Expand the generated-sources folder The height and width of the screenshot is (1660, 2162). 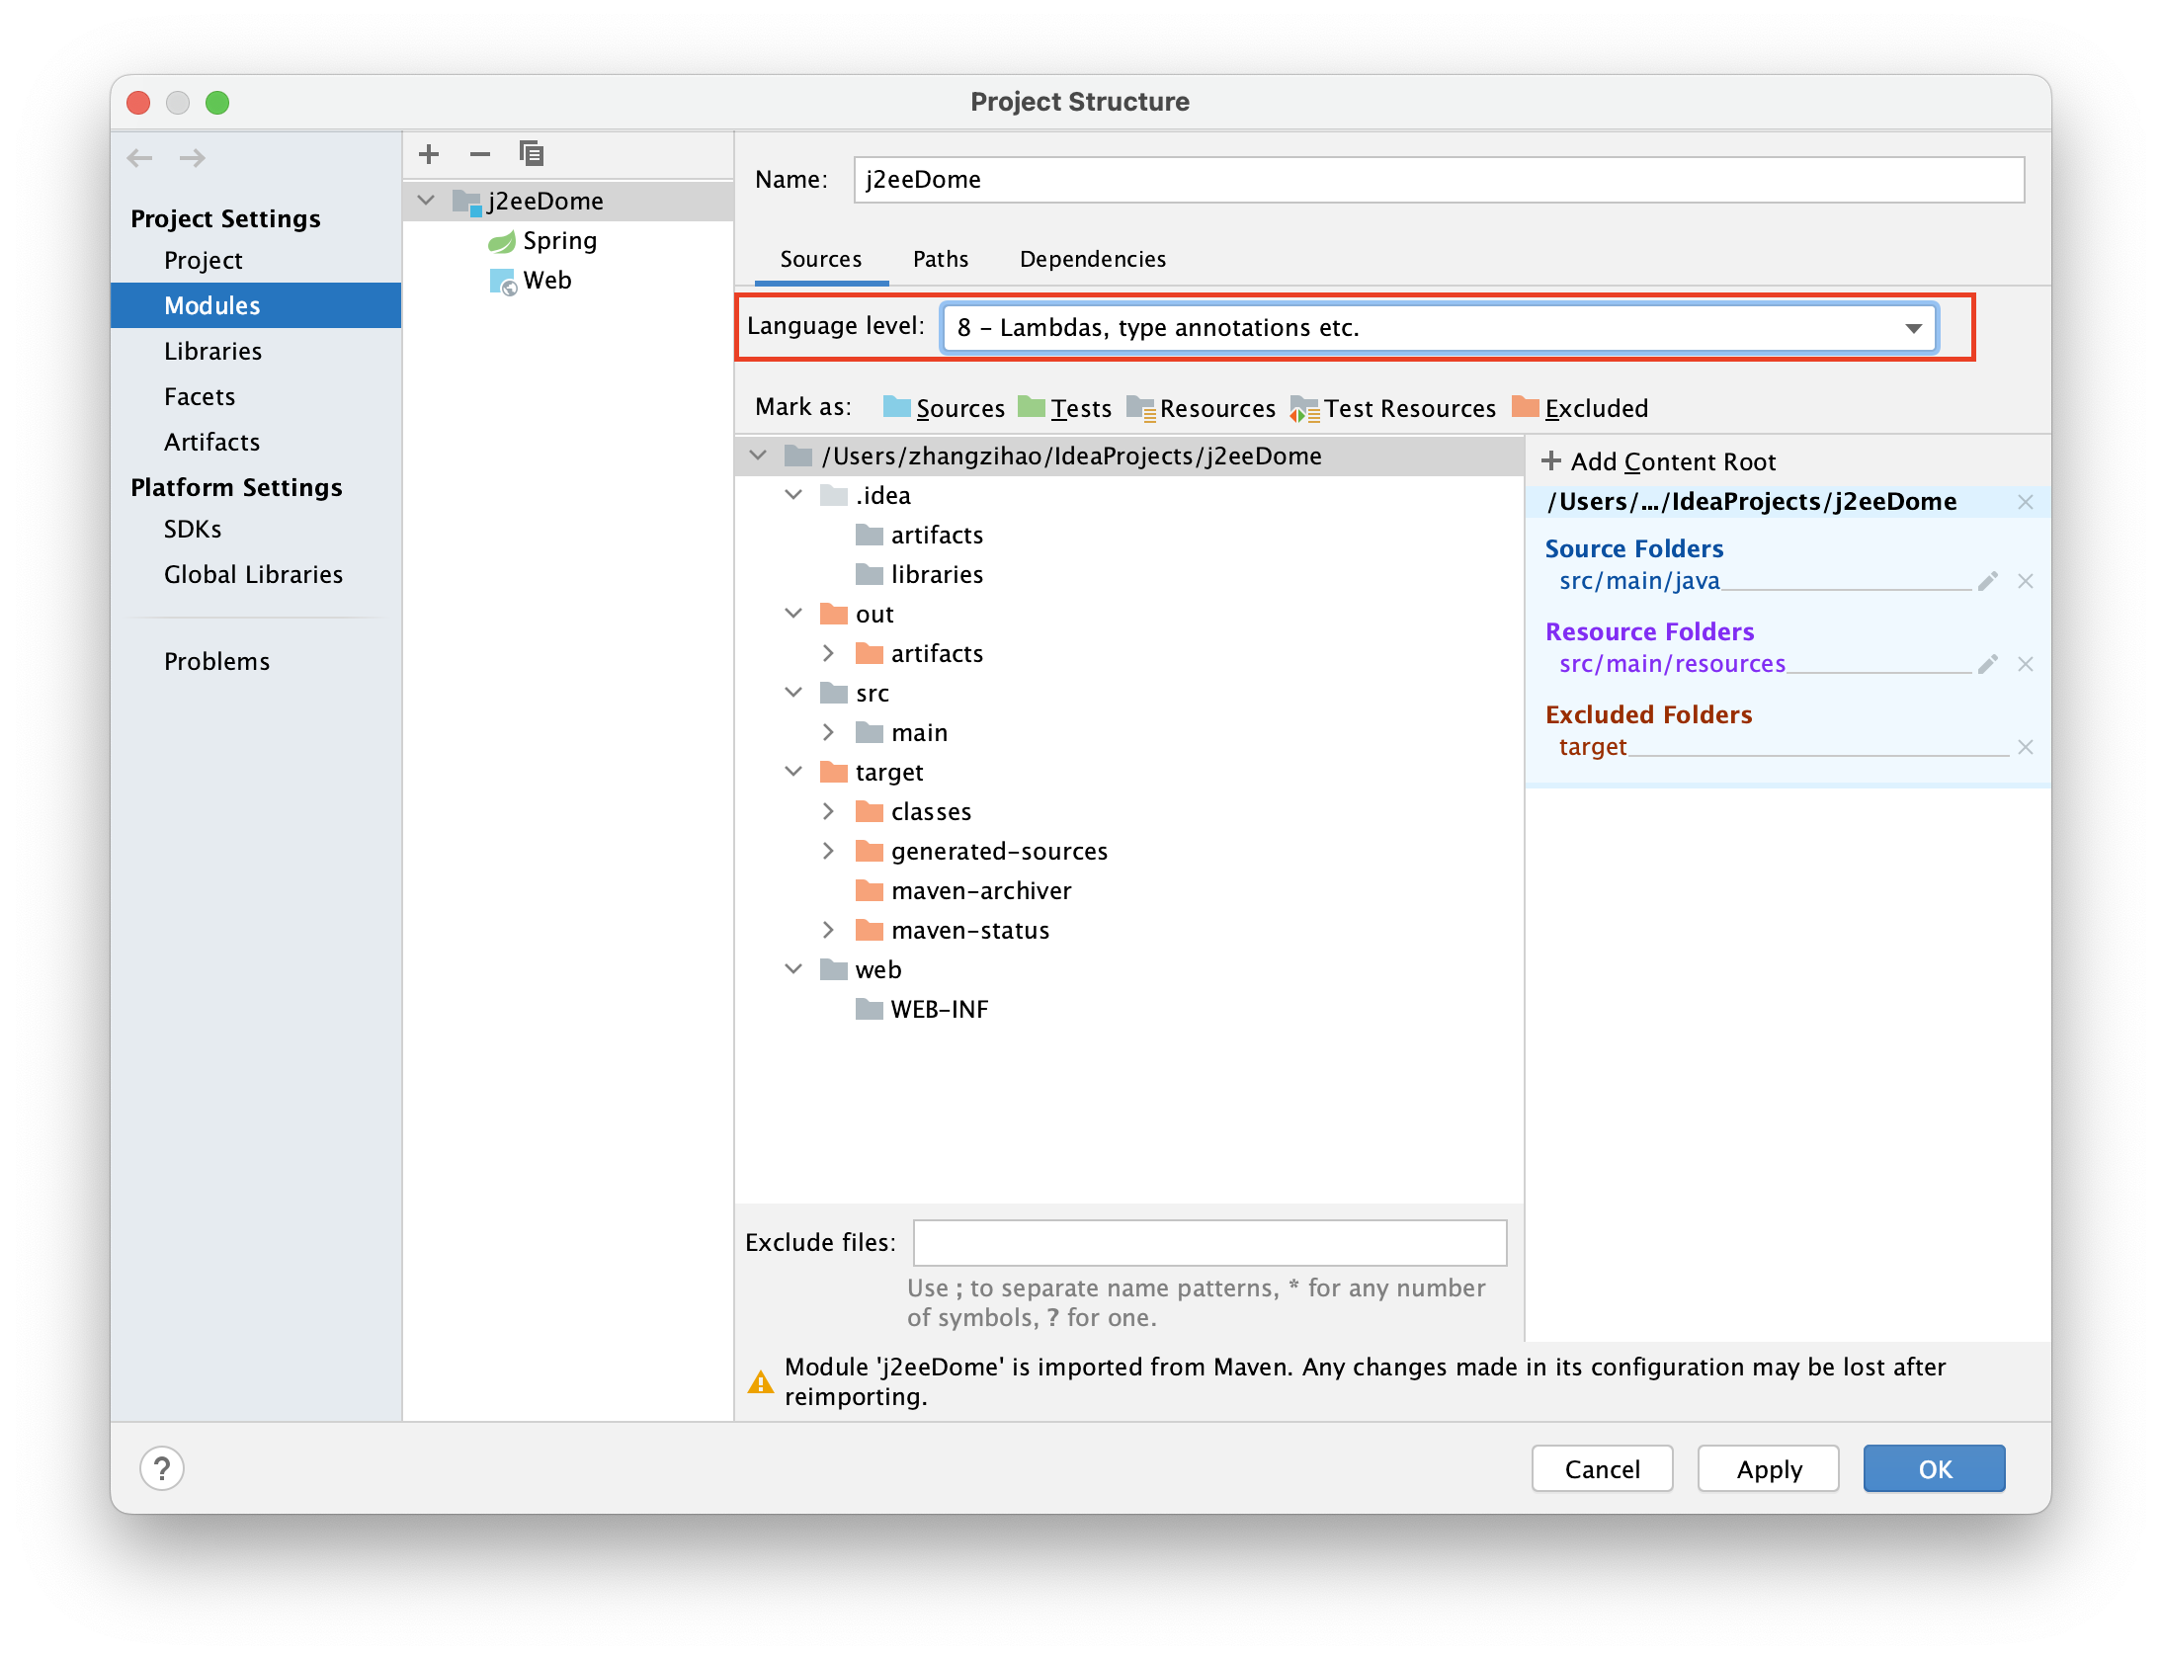pos(829,851)
